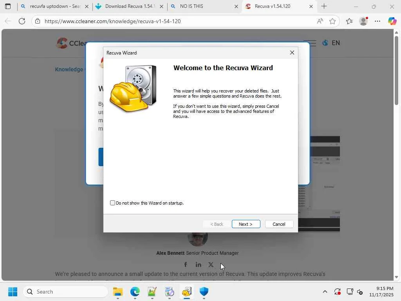Close the 'NO IS THIS' tab

pos(236,6)
